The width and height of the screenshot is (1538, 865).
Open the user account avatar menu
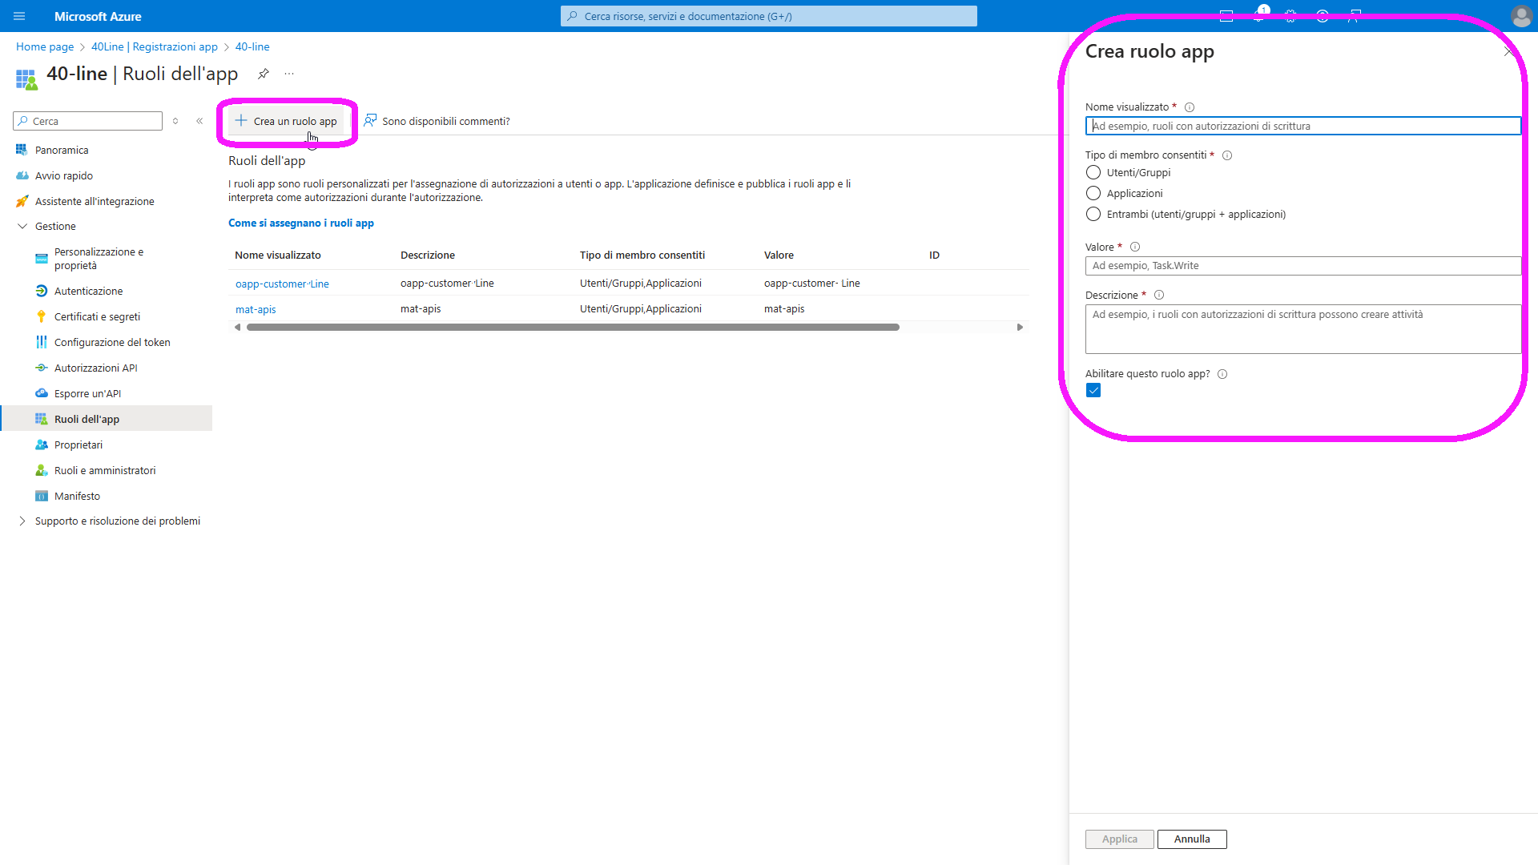pos(1520,16)
